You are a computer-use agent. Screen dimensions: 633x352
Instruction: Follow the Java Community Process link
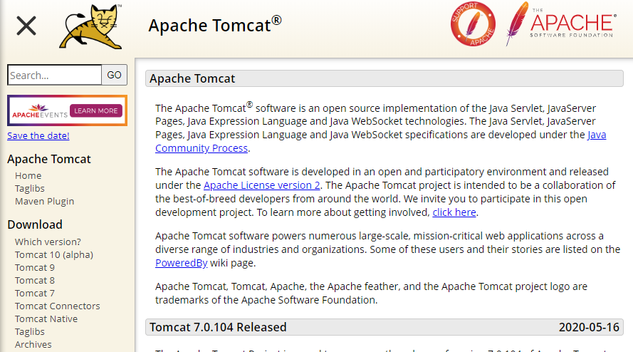[x=202, y=148]
